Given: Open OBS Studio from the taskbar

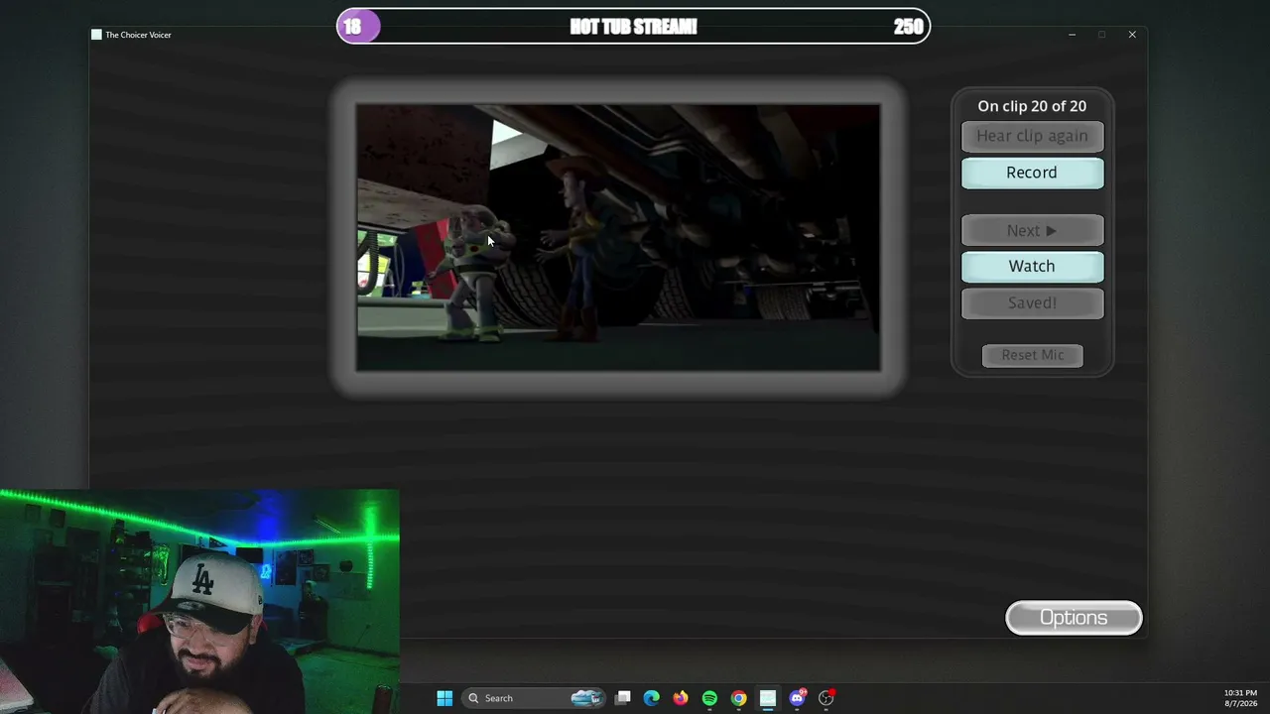Looking at the screenshot, I should point(825,698).
